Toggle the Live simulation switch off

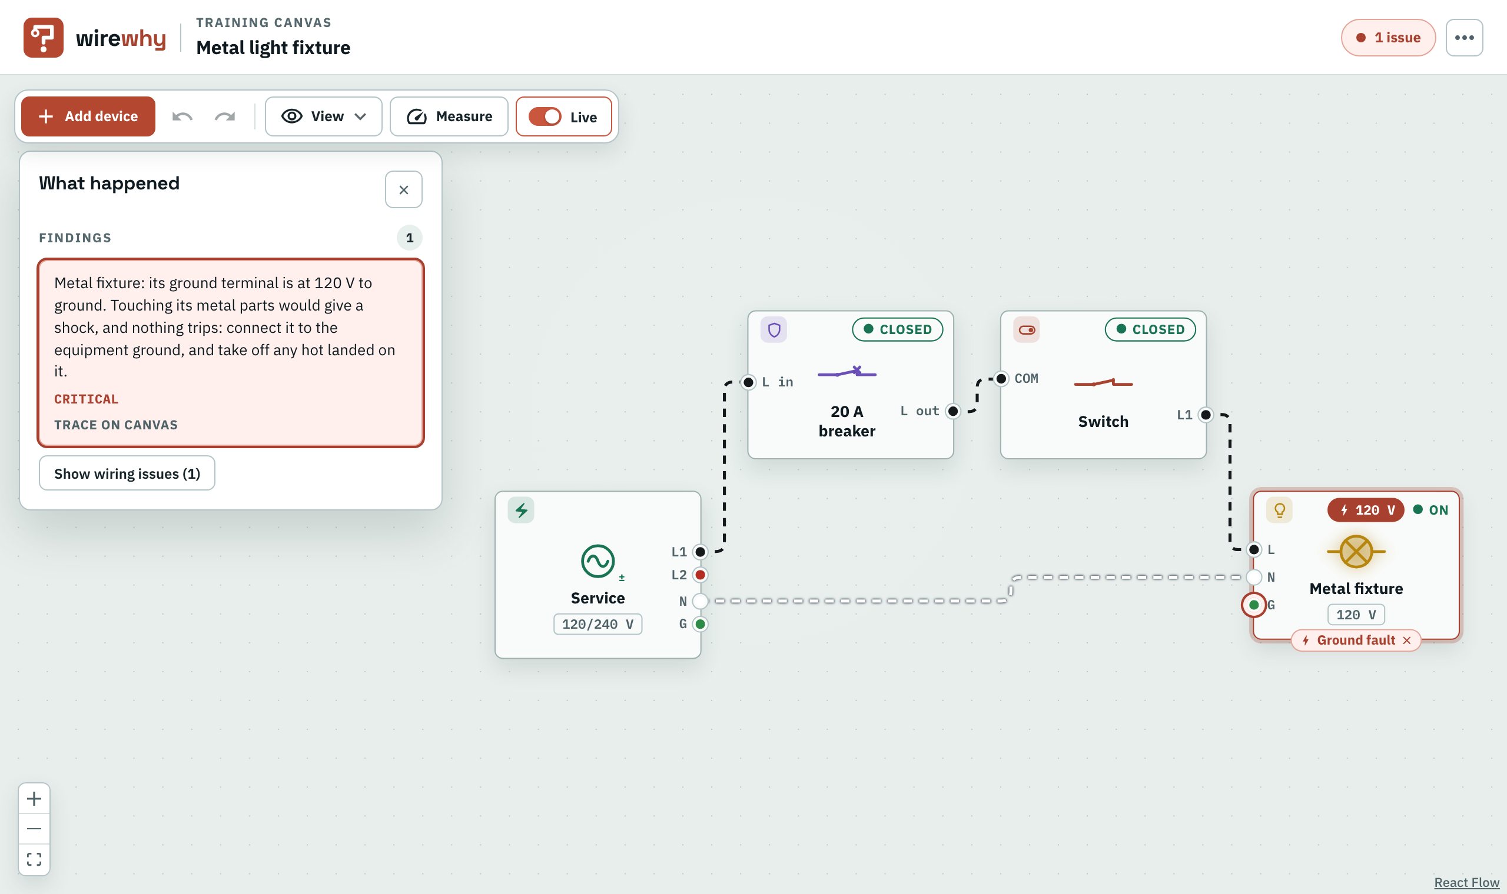pyautogui.click(x=545, y=116)
